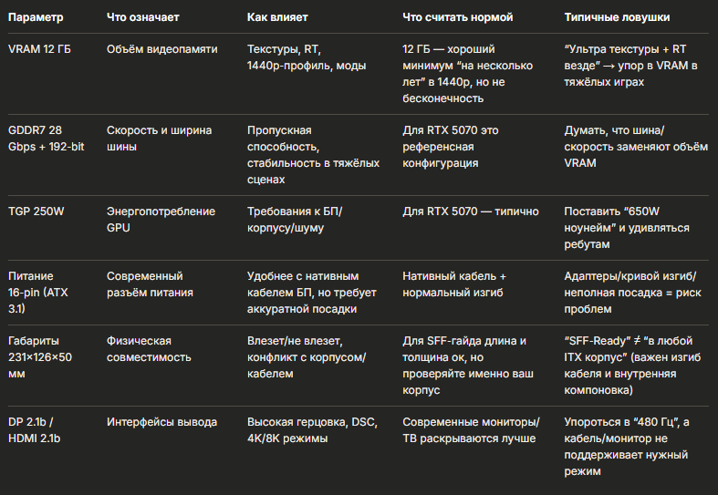Click the "Питание 16-pin (ATX 3.1)" cell
718x495 pixels.
pos(38,293)
